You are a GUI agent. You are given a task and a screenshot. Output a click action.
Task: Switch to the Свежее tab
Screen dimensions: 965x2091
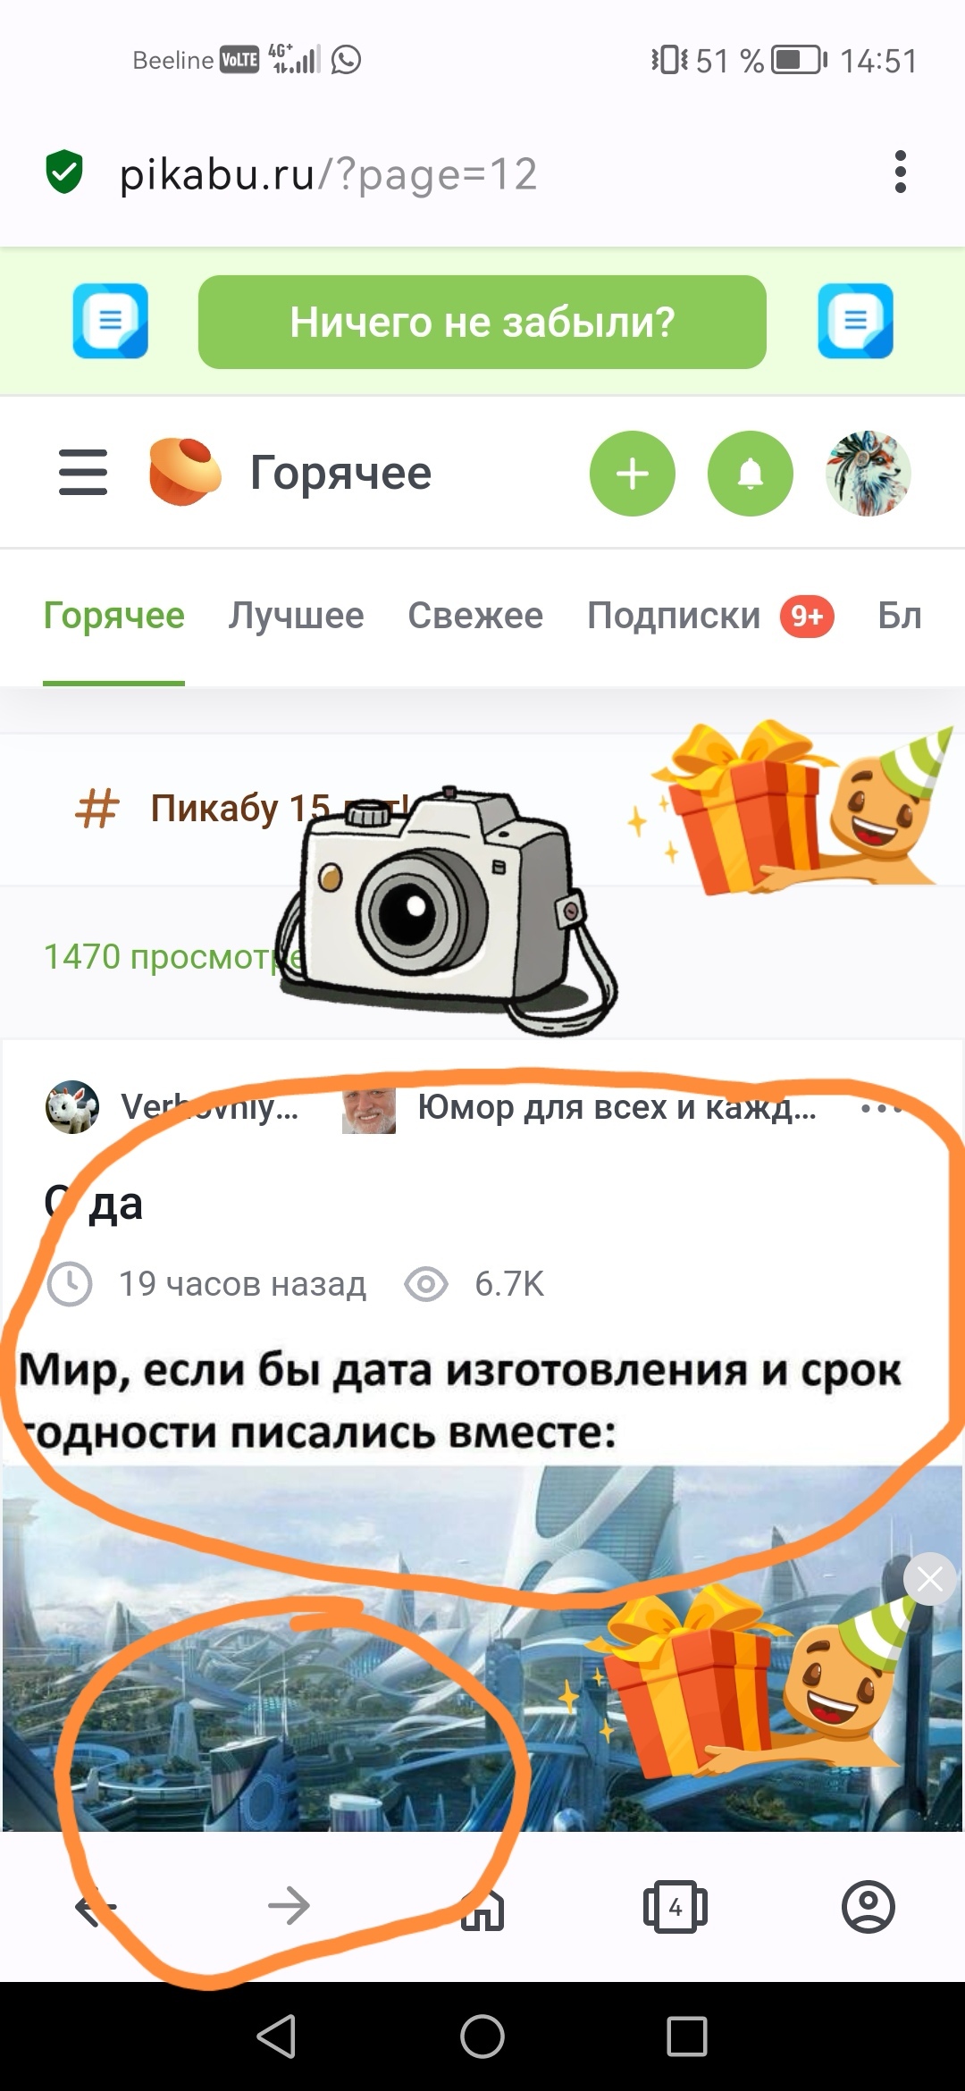pos(475,616)
